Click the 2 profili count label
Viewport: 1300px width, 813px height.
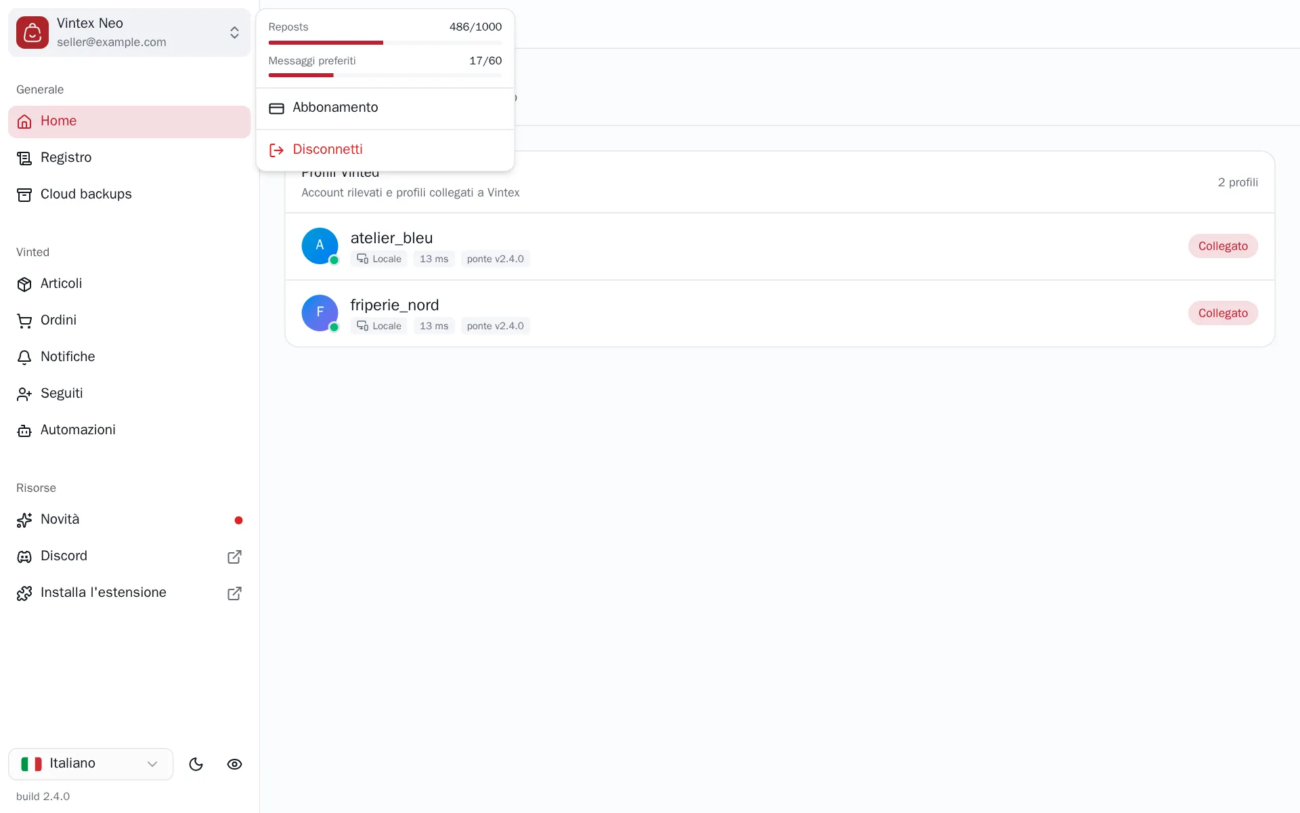pyautogui.click(x=1238, y=182)
